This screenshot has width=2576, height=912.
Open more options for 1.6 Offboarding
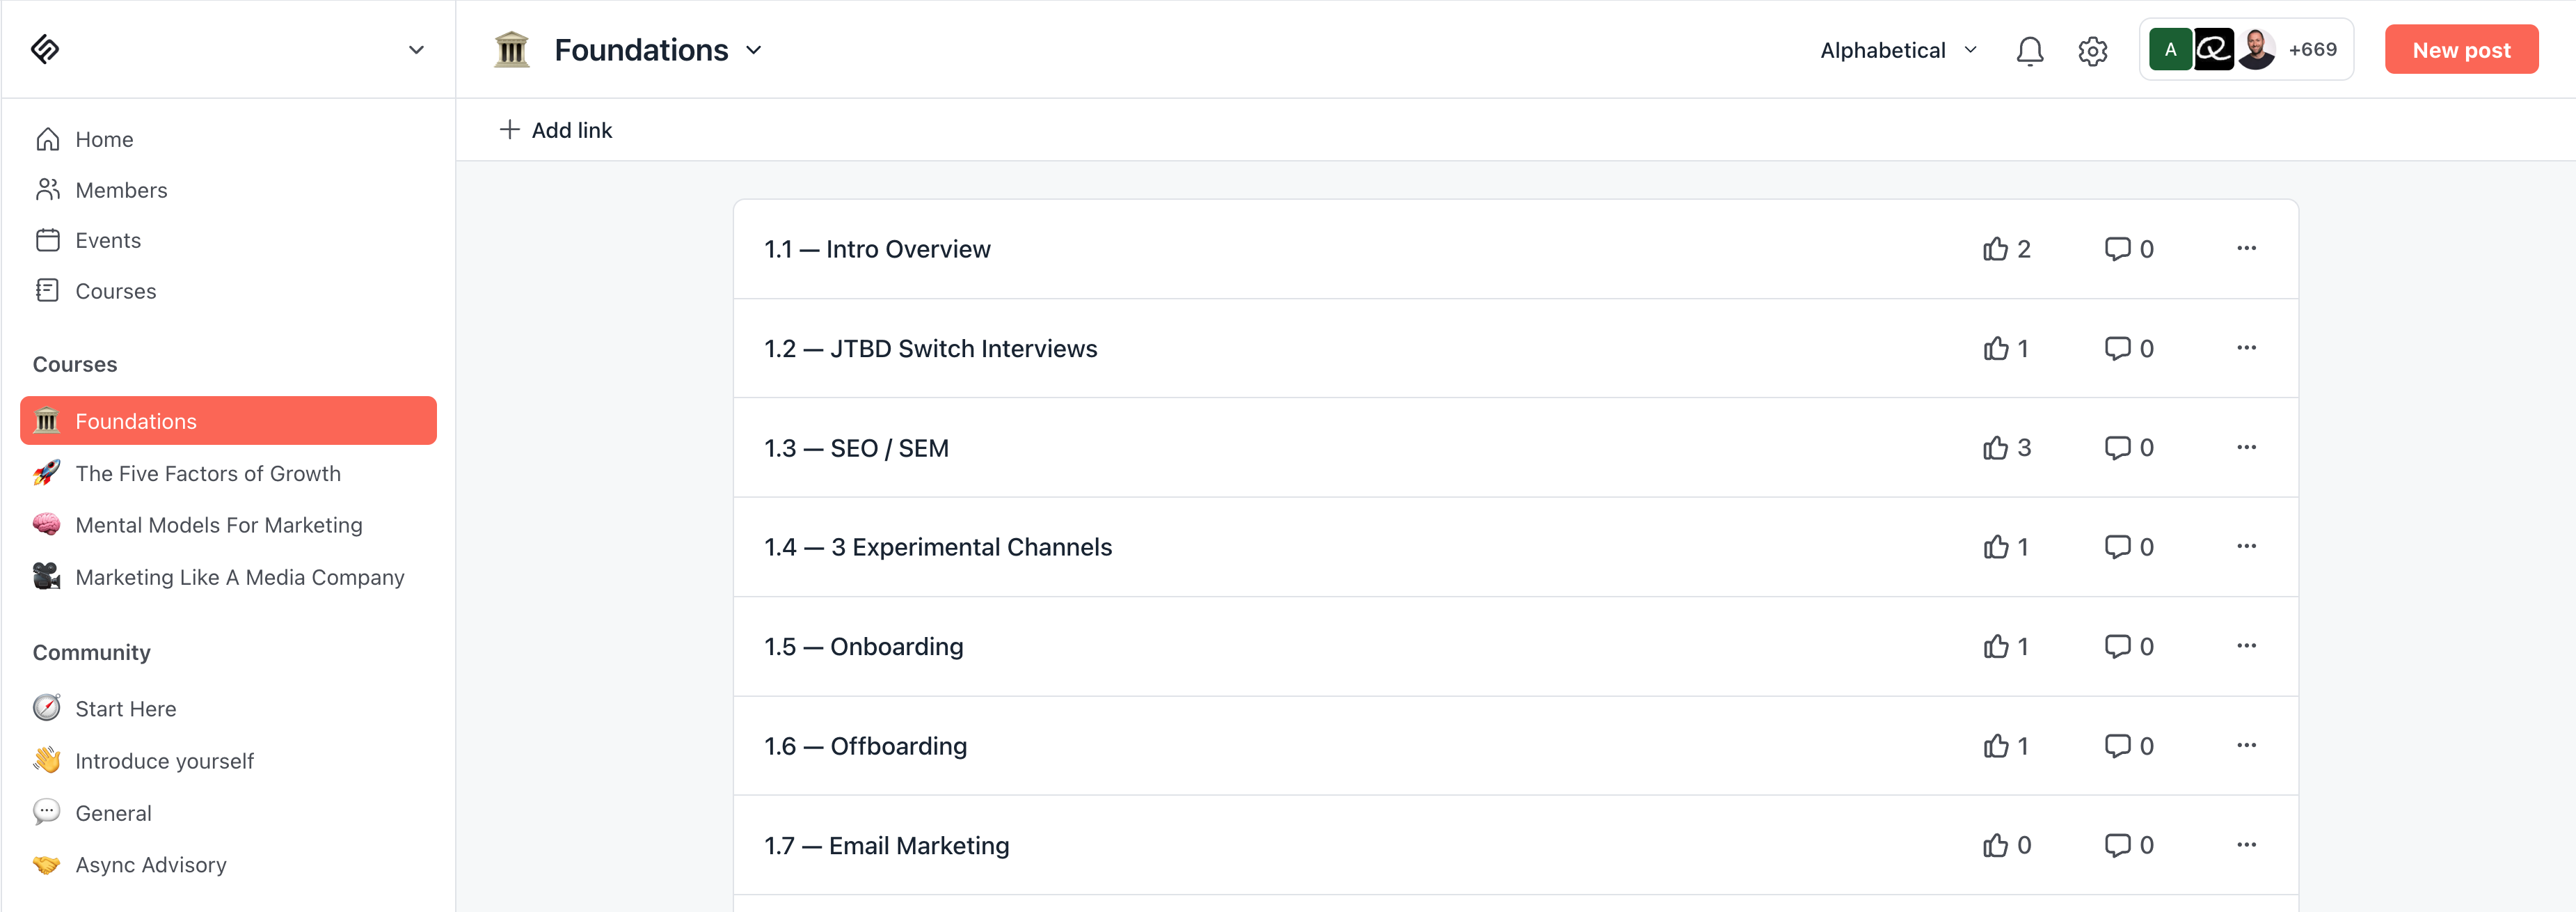click(x=2246, y=746)
